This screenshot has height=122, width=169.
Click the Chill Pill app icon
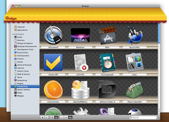pyautogui.click(x=81, y=62)
